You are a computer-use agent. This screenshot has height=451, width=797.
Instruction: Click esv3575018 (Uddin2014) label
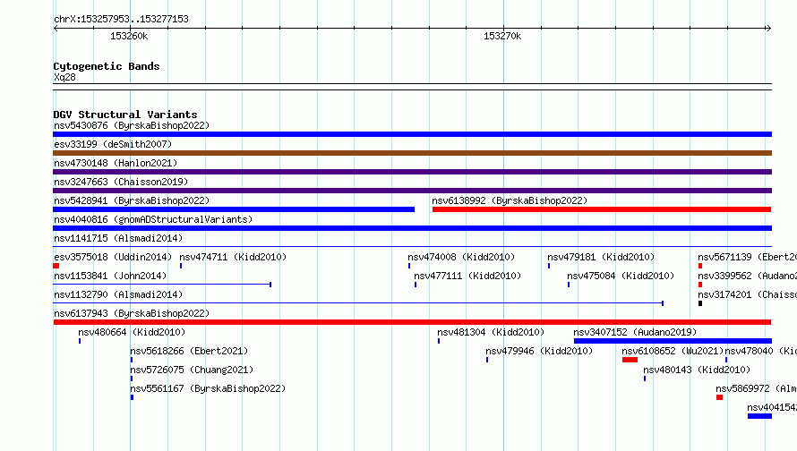point(113,257)
